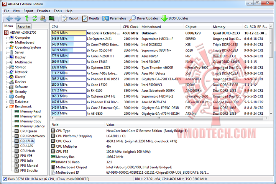Open benchmark Parameters
Image resolution: width=276 pixels, height=184 pixels.
click(114, 18)
